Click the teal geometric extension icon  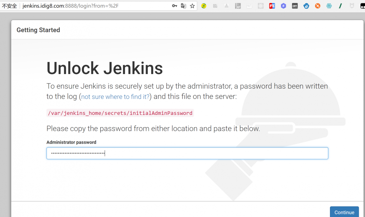point(328,5)
